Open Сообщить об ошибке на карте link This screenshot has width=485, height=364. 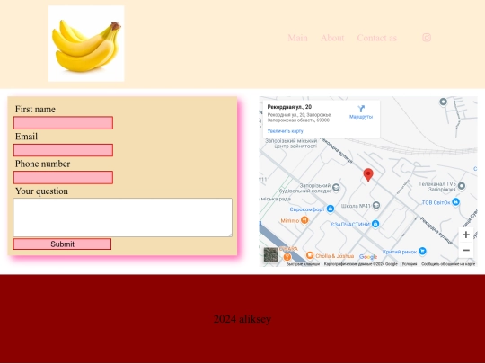click(x=448, y=264)
